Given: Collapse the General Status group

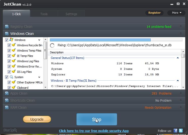Looking at the screenshot, I should [x=178, y=58].
